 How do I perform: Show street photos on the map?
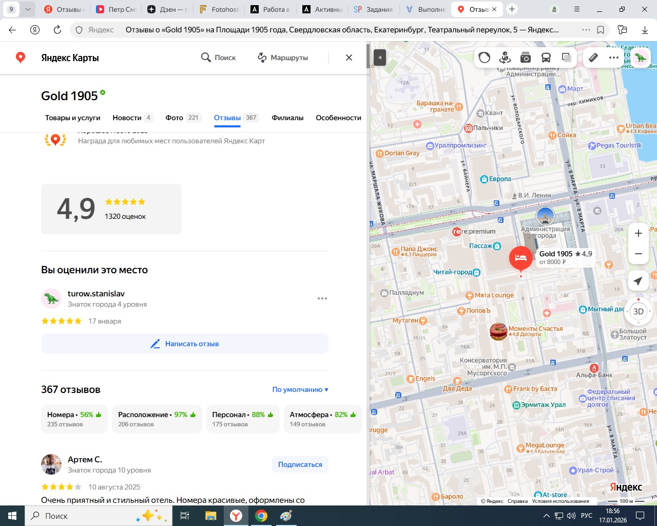526,58
